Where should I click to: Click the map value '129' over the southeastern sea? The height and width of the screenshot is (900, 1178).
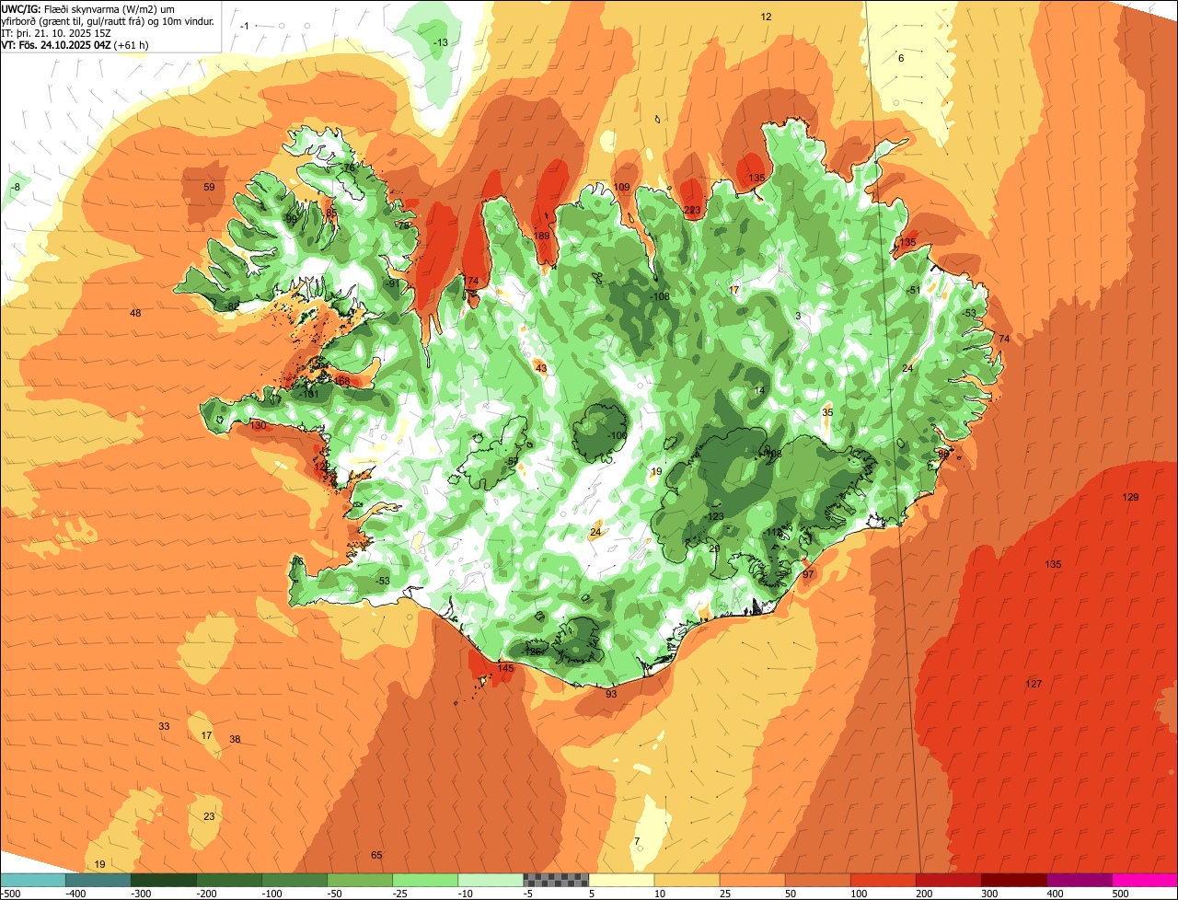pos(1130,498)
